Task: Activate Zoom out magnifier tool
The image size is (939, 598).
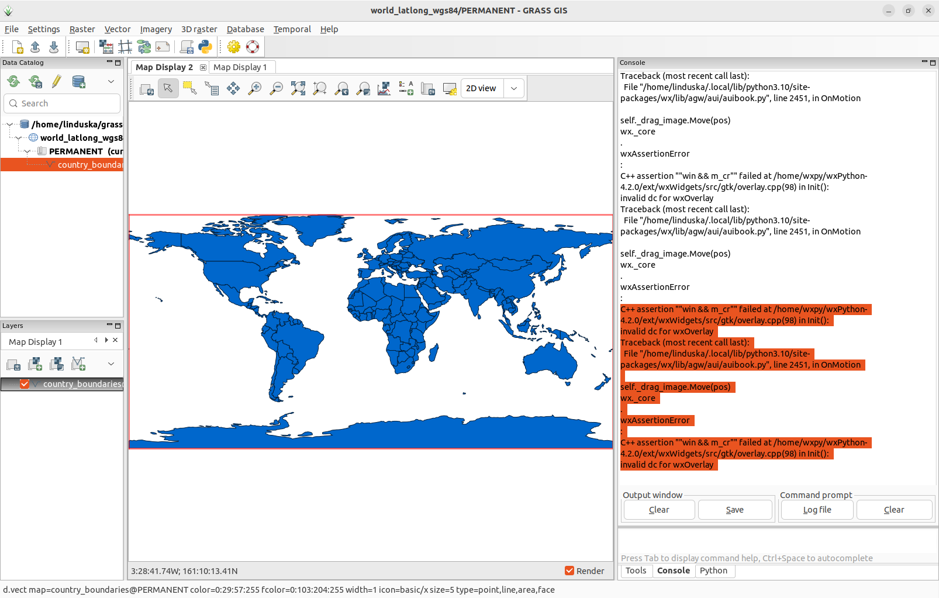Action: [277, 88]
